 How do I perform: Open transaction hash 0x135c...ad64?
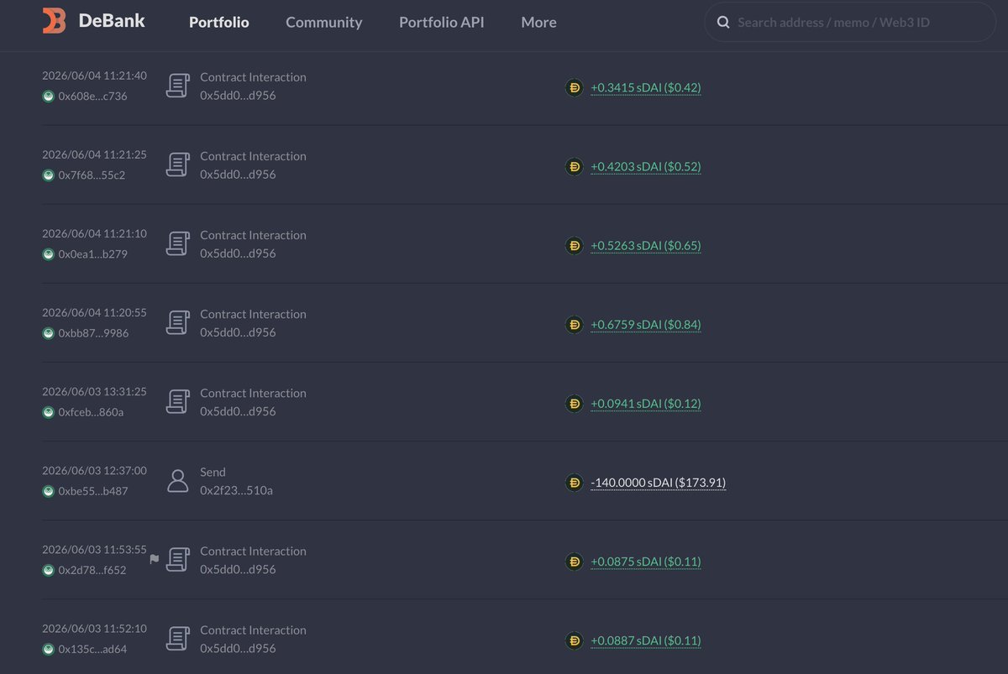point(92,649)
